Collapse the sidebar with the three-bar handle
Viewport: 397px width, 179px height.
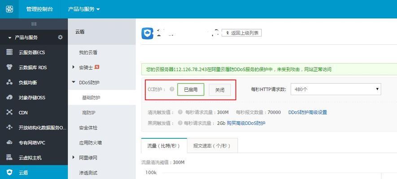[34, 24]
